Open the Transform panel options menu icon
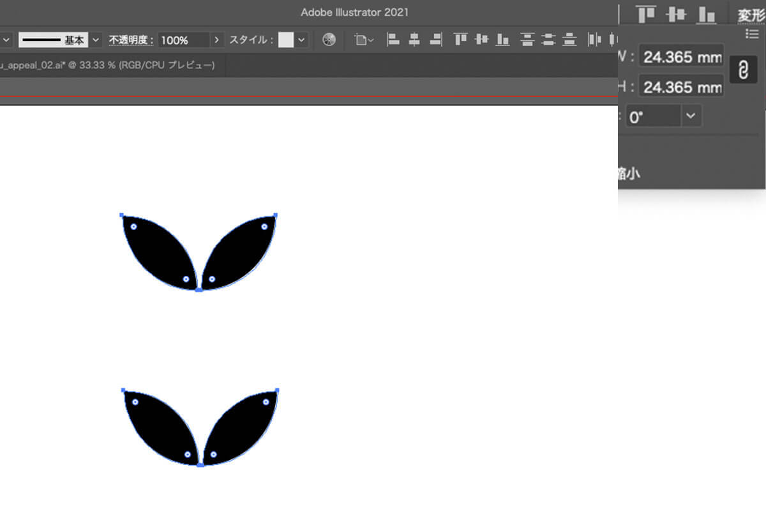This screenshot has height=511, width=766. tap(751, 34)
